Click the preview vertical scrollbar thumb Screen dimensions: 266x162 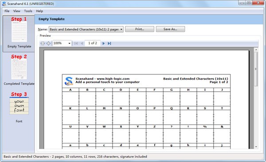point(256,69)
